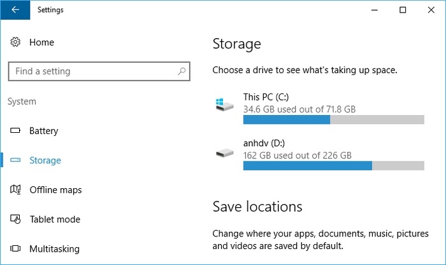
Task: Click the Multitasking icon
Action: (x=16, y=248)
